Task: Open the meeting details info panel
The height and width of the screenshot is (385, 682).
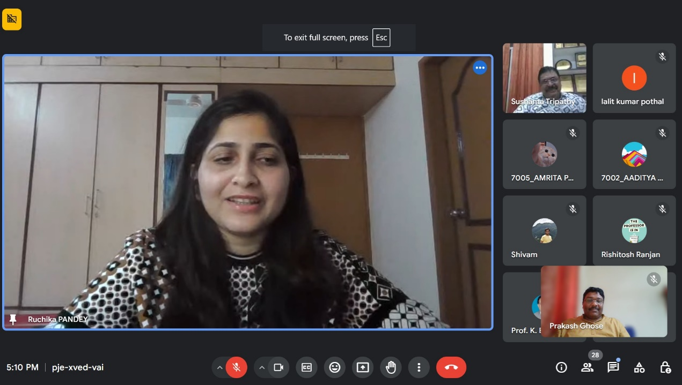Action: (x=561, y=367)
